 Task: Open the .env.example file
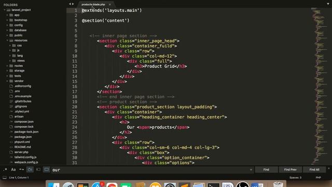click(23, 96)
